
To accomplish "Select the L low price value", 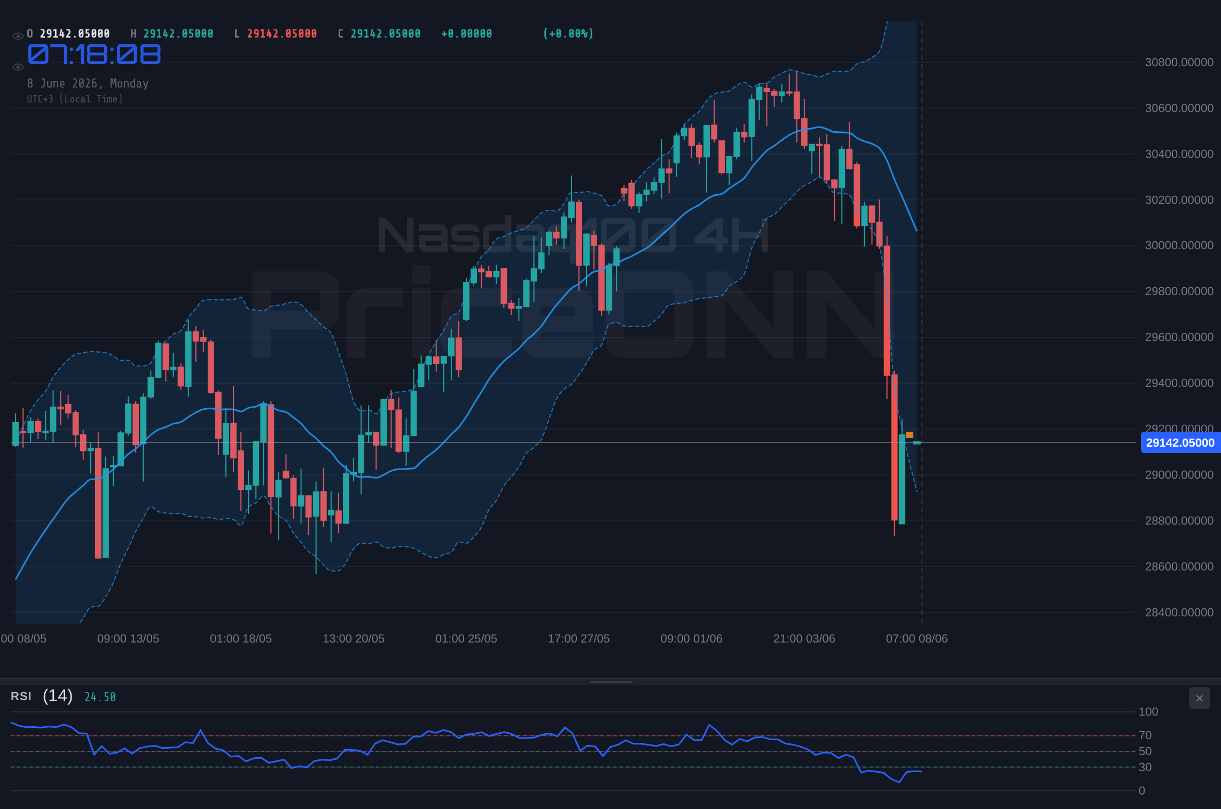I will pos(282,34).
